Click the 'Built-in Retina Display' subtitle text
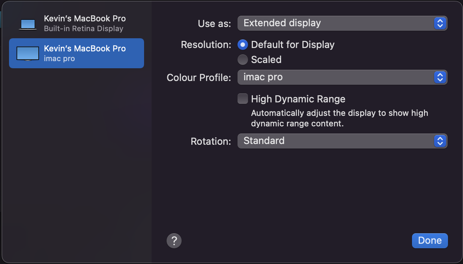 click(x=83, y=28)
